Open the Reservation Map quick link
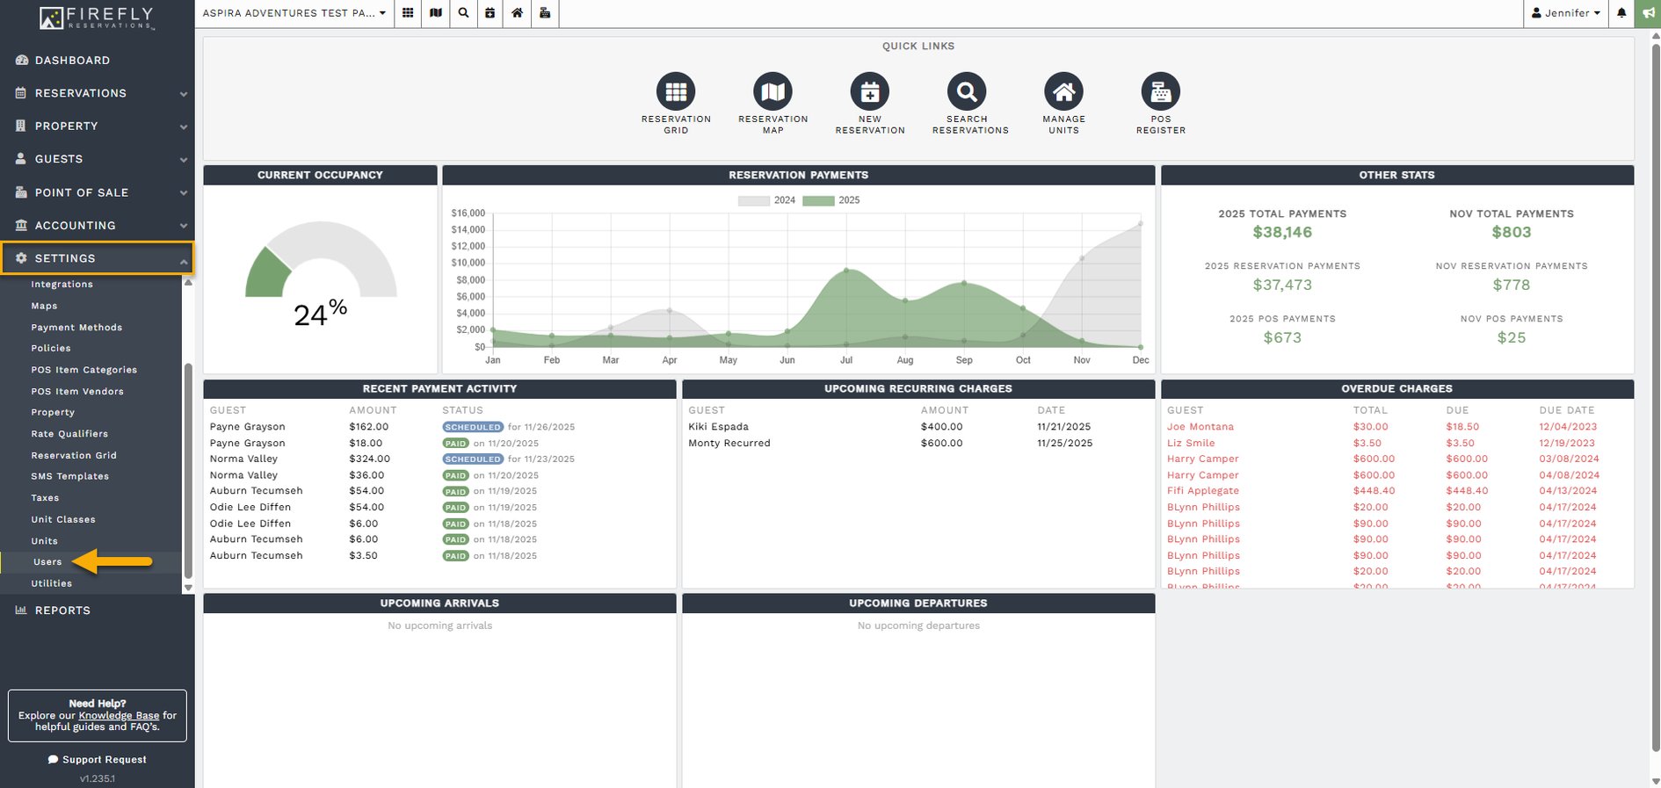The image size is (1661, 788). [772, 91]
